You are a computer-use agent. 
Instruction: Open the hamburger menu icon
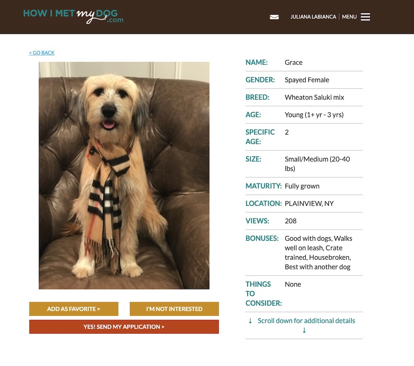tap(365, 17)
